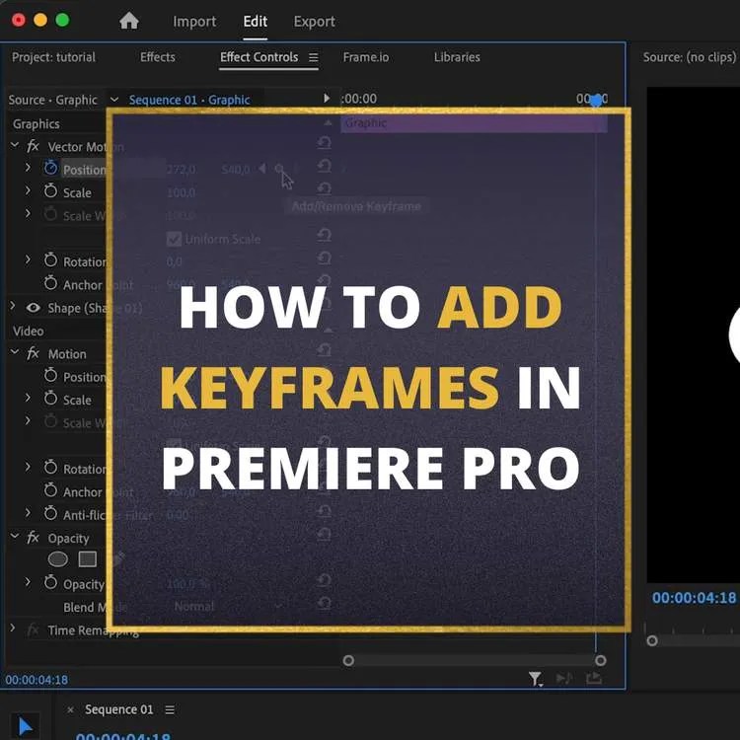This screenshot has width=740, height=740.
Task: Click the blue playhead in Effect Controls ruler
Action: (x=596, y=100)
